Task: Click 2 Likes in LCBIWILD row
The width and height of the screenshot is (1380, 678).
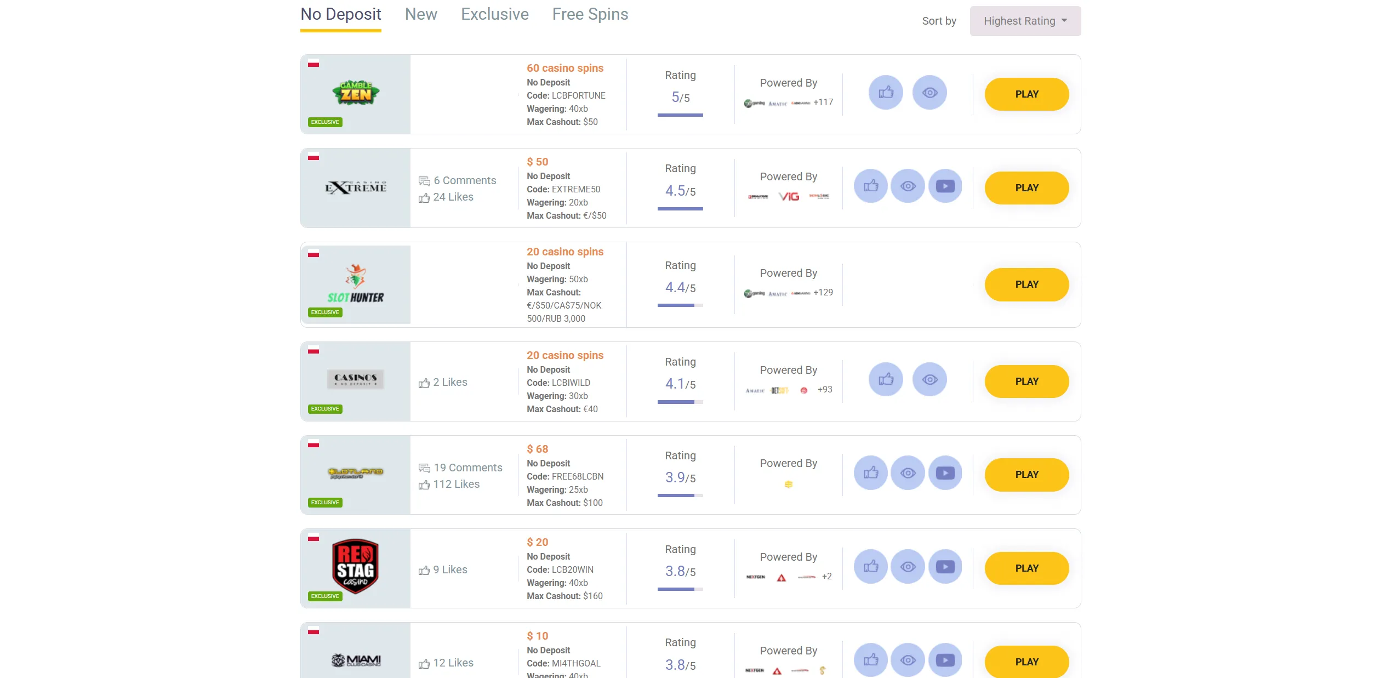Action: coord(443,382)
